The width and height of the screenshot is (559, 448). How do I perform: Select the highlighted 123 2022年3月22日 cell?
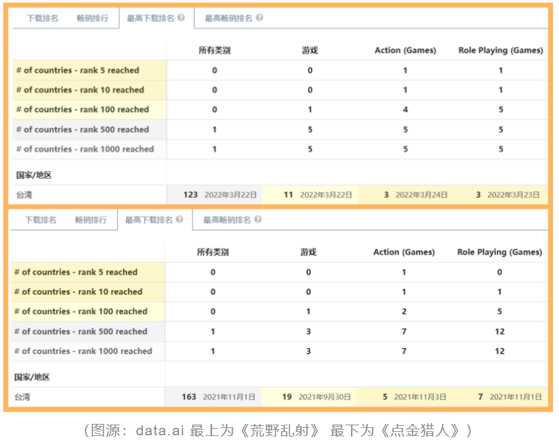(219, 194)
